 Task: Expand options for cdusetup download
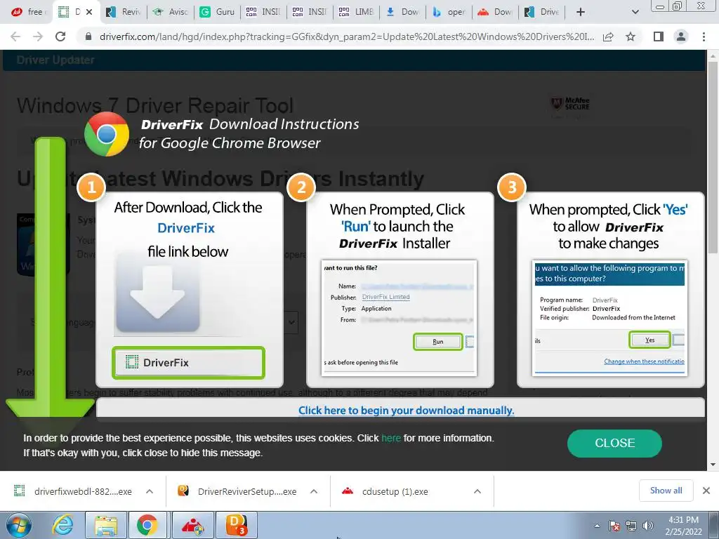coord(477,491)
